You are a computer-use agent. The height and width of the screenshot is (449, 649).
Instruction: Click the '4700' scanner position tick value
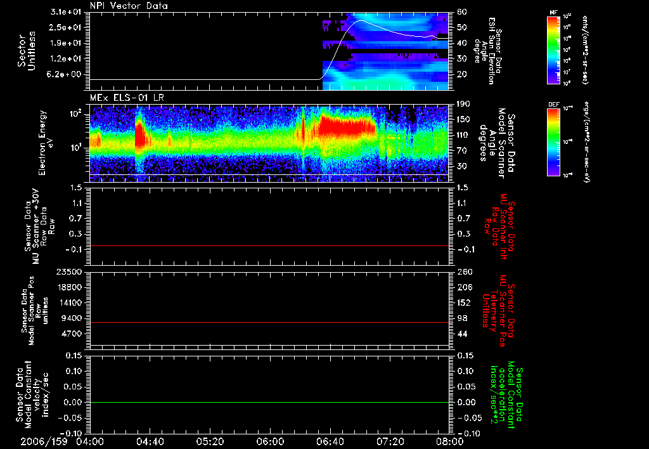pyautogui.click(x=72, y=334)
